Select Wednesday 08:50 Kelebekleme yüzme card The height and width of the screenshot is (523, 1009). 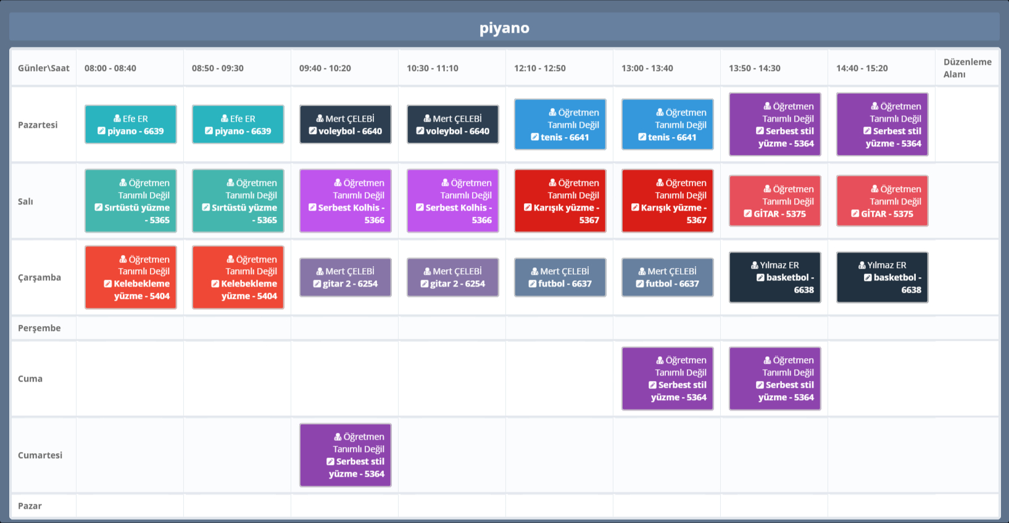click(x=238, y=277)
